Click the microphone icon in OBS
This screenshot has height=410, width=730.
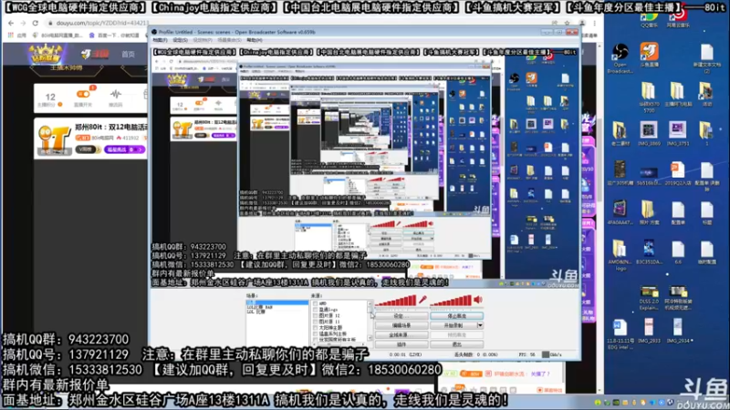422,300
